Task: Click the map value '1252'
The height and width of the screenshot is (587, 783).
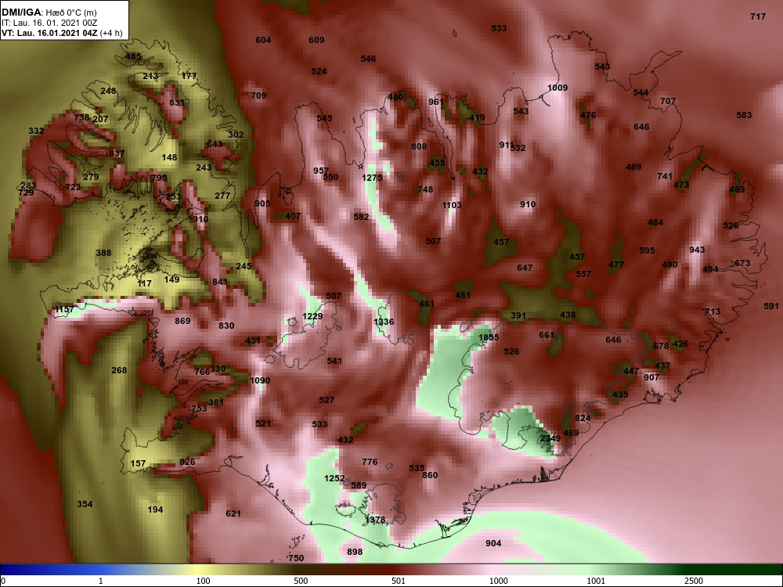Action: (334, 478)
